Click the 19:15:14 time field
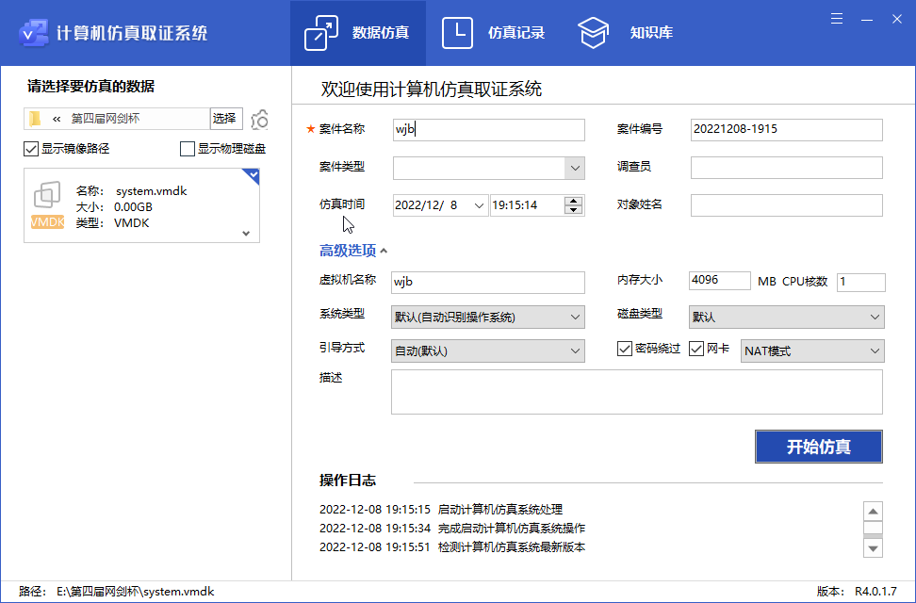Image resolution: width=916 pixels, height=603 pixels. [x=527, y=205]
